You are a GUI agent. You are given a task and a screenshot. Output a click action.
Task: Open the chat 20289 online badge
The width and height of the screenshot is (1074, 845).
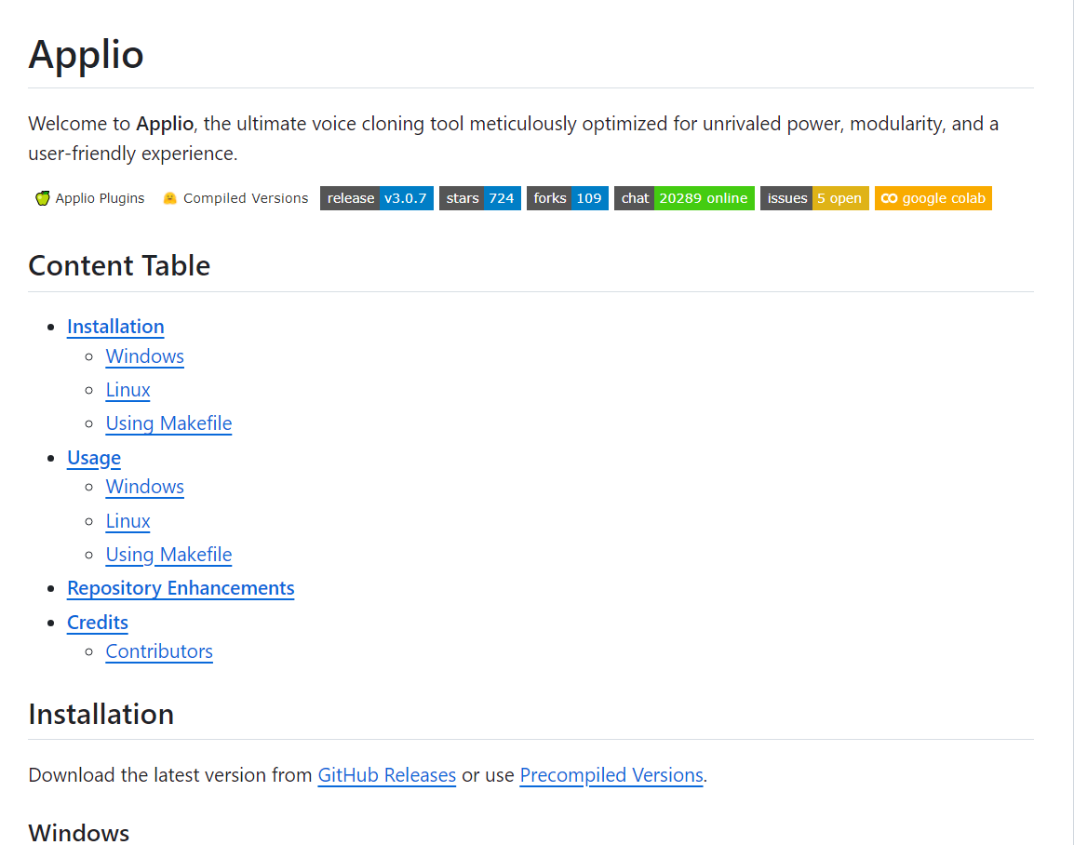pyautogui.click(x=684, y=198)
